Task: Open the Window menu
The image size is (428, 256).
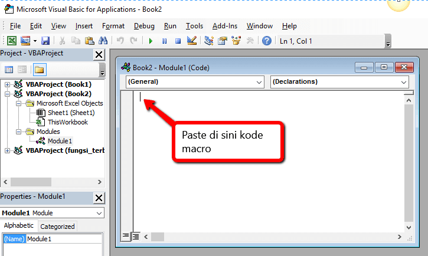Action: coord(260,26)
